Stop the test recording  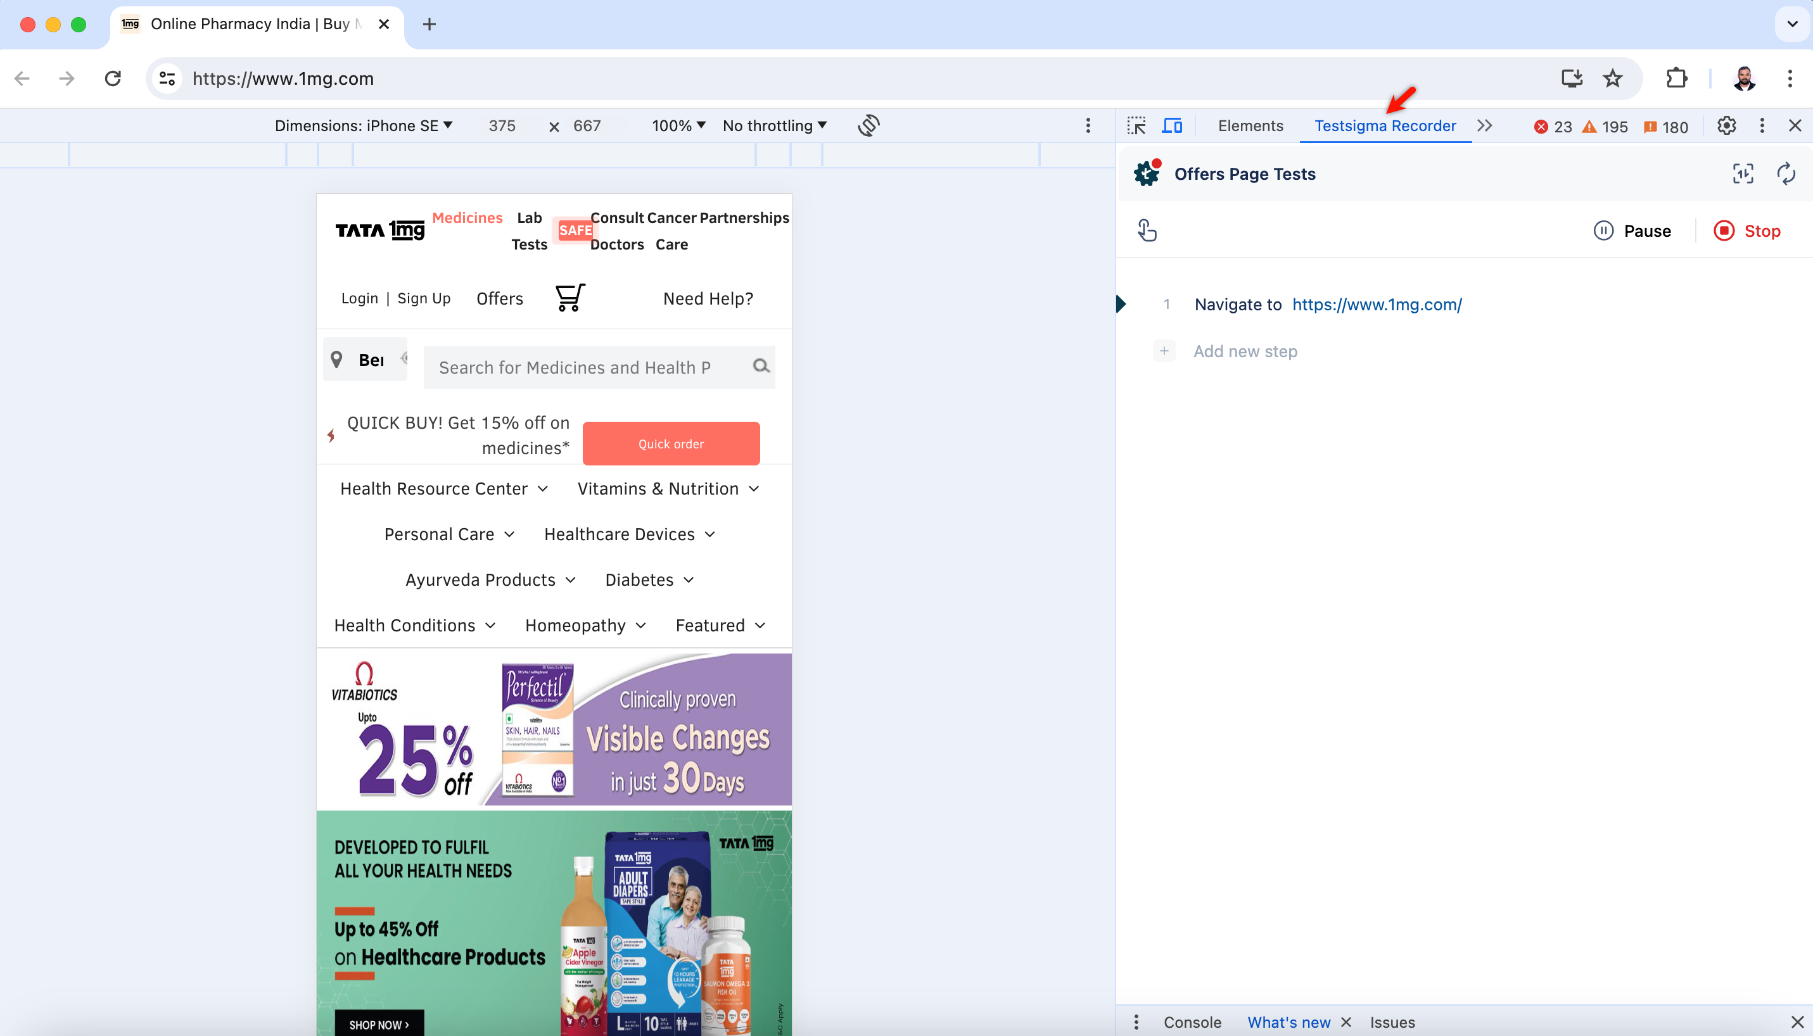pos(1748,231)
